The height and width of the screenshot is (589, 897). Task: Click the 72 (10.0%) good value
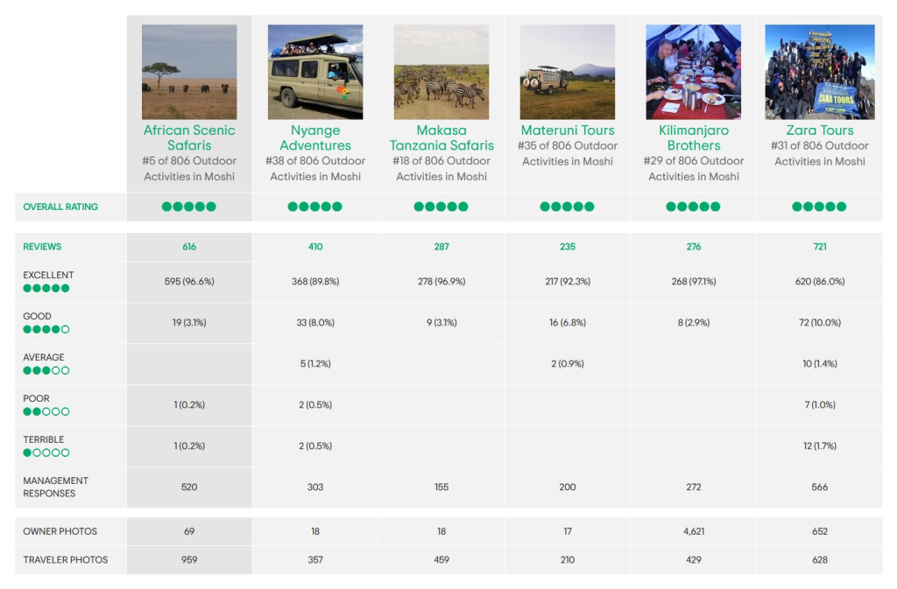click(x=820, y=323)
